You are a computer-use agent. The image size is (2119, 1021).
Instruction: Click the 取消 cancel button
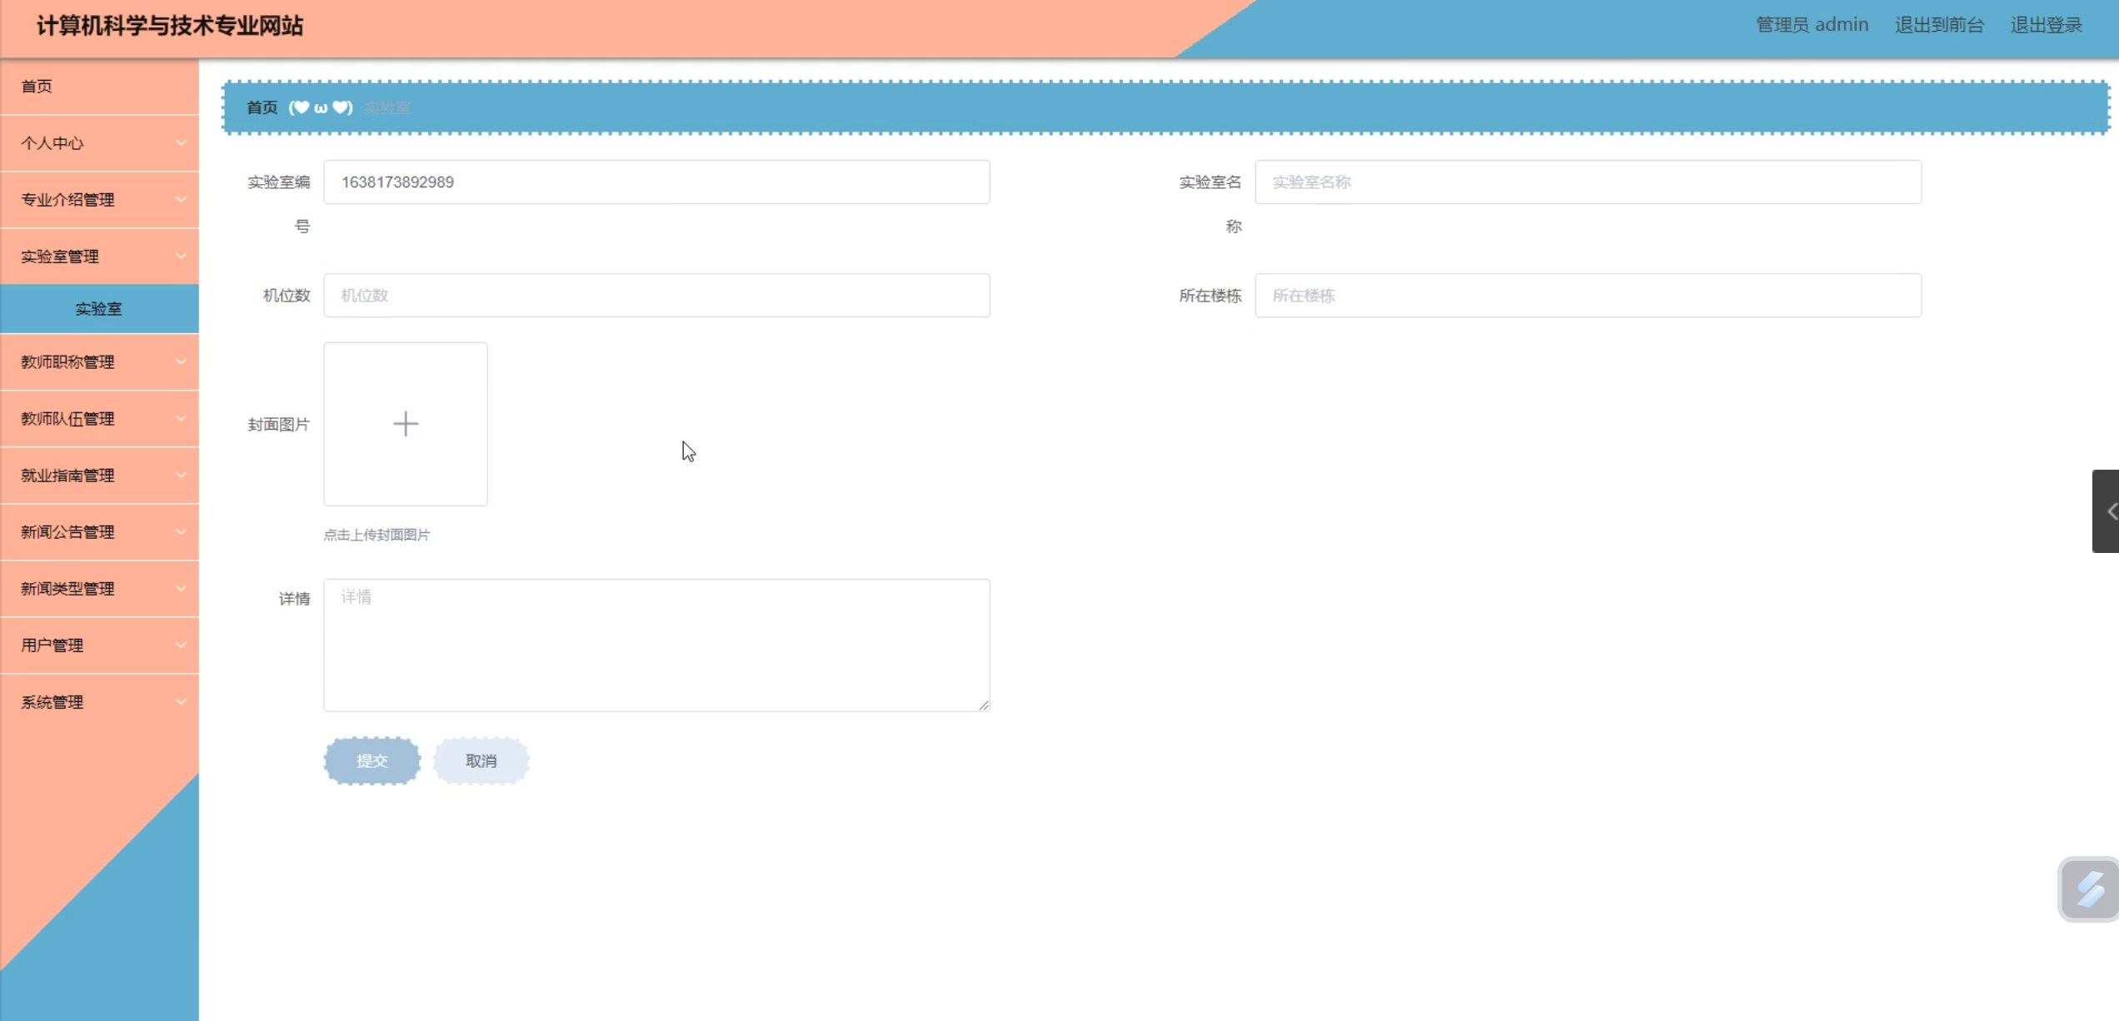point(481,760)
